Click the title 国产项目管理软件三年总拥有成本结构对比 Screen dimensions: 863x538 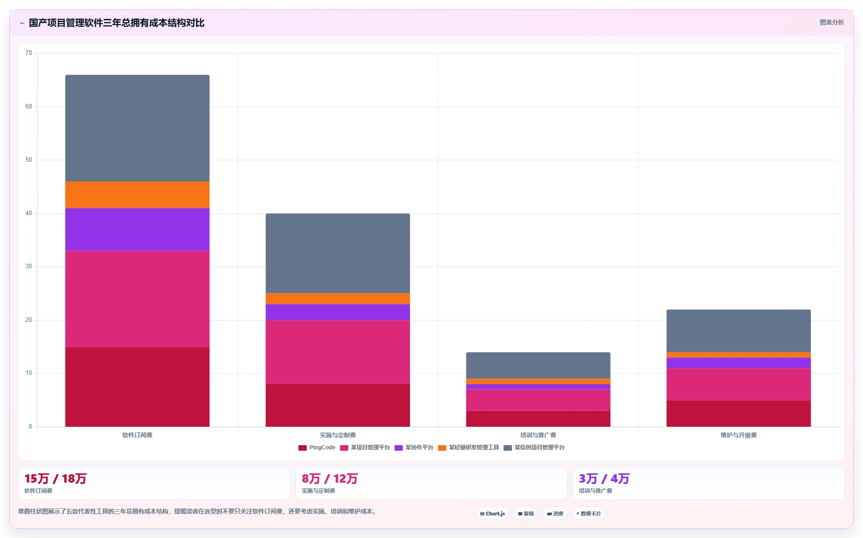click(116, 23)
